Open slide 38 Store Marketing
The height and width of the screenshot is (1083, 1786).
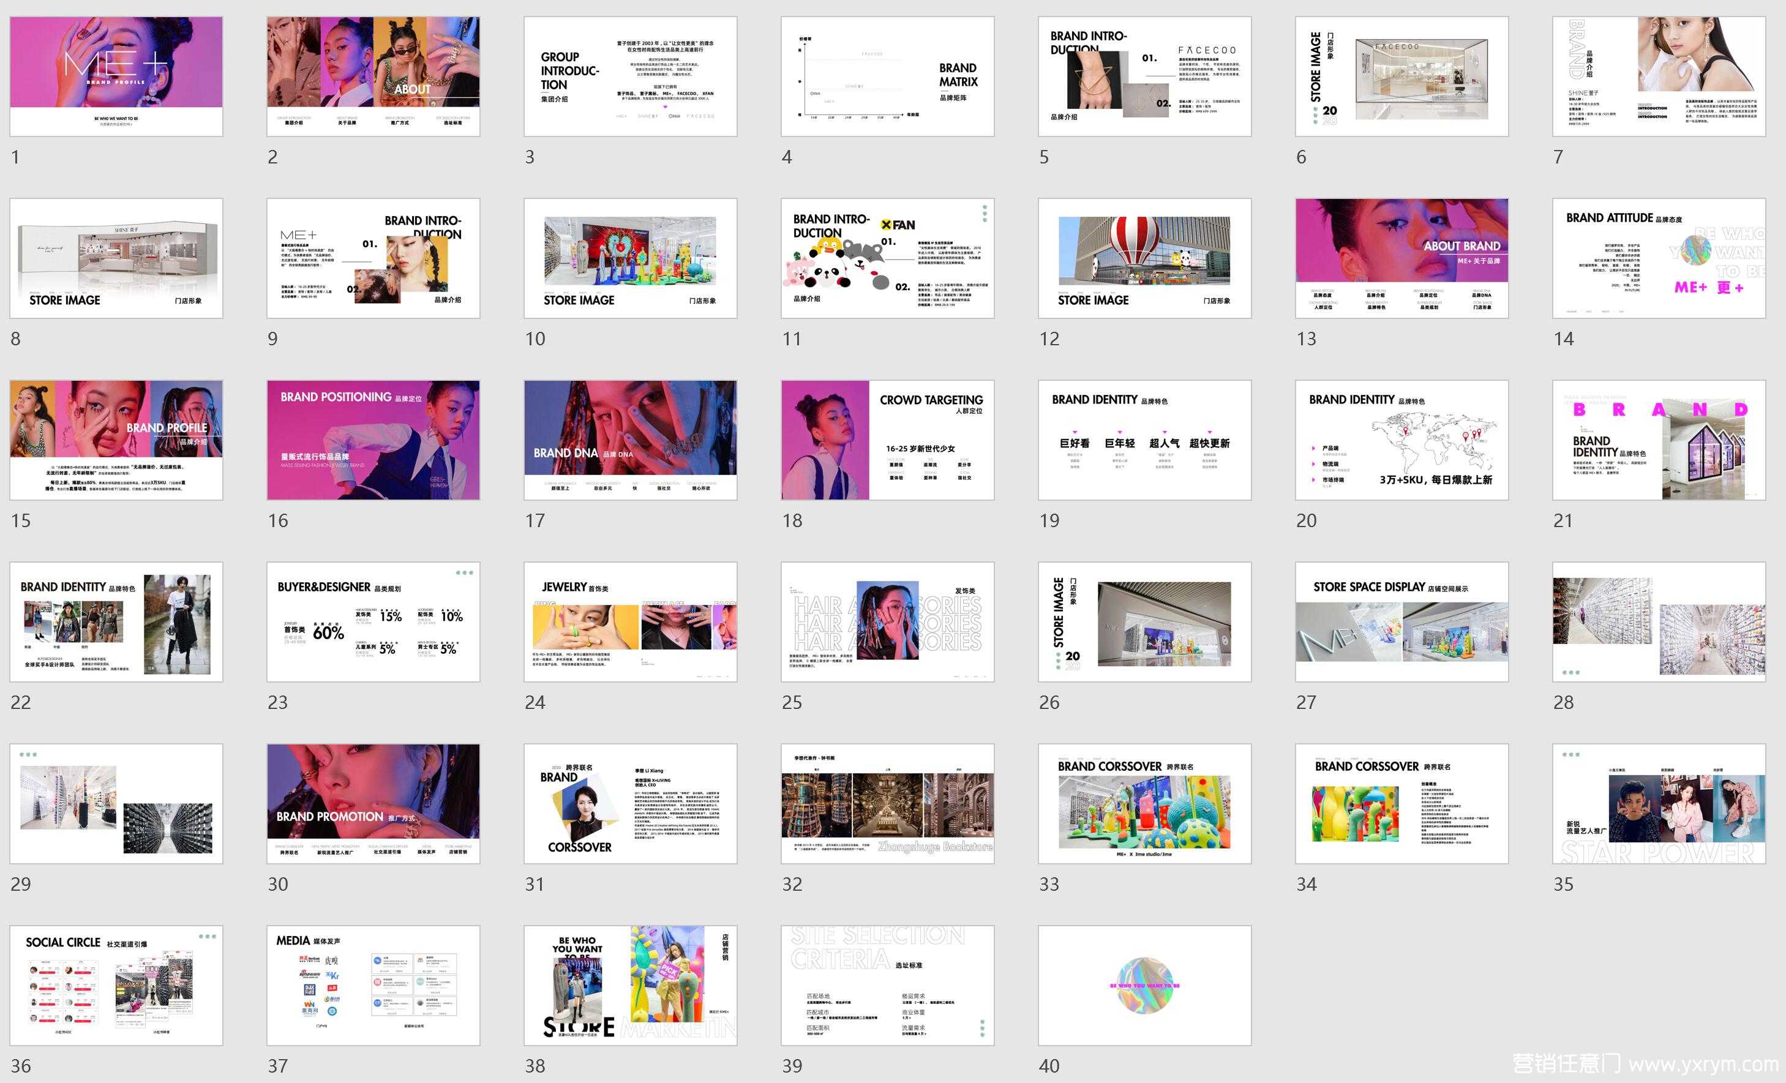(631, 986)
